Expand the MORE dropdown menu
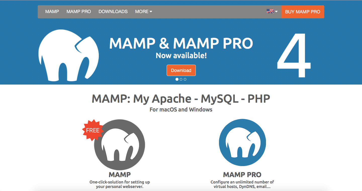The width and height of the screenshot is (362, 191). coord(144,12)
